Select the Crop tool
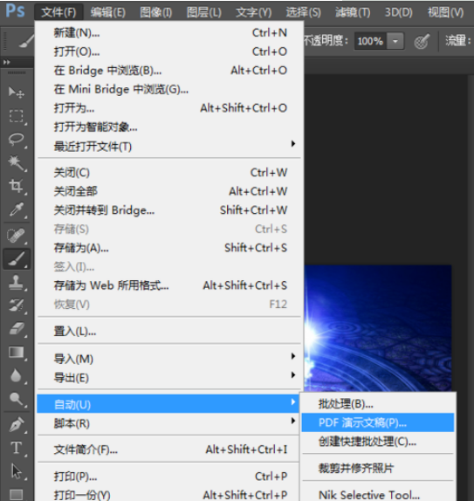Image resolution: width=474 pixels, height=501 pixels. pos(16,186)
